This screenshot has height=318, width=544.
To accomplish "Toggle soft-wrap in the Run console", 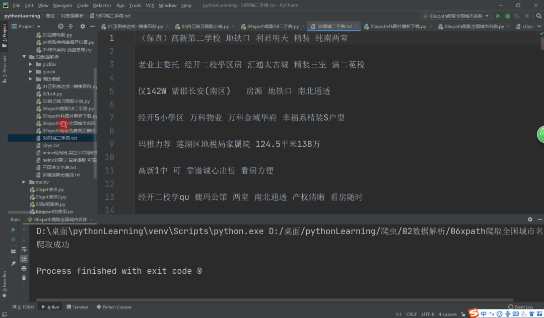I will (24, 250).
